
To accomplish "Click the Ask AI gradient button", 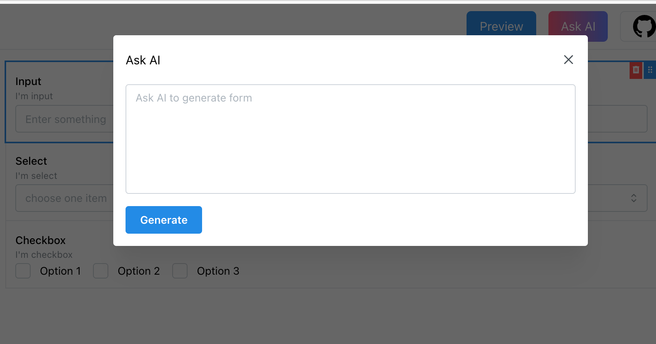I will (578, 24).
